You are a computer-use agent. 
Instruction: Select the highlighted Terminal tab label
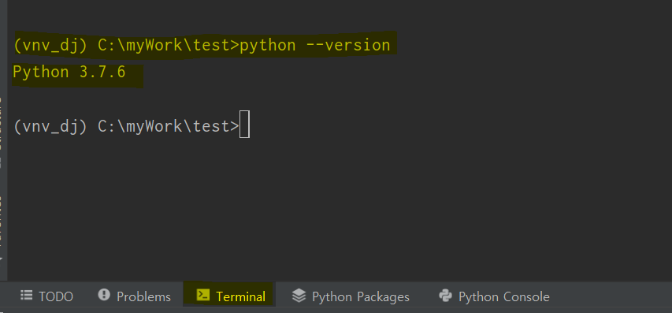click(x=240, y=296)
